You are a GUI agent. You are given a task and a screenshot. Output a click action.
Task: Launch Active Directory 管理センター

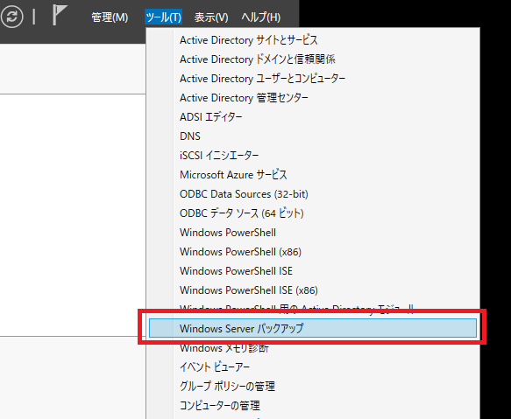click(313, 98)
